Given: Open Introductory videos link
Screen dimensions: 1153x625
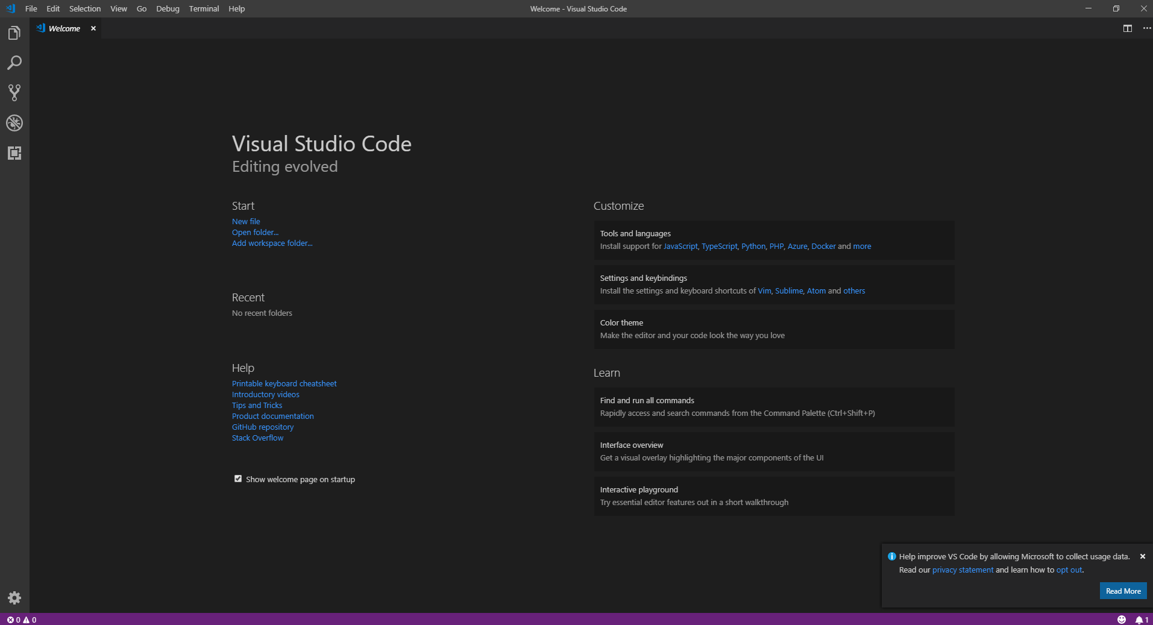Looking at the screenshot, I should 266,394.
